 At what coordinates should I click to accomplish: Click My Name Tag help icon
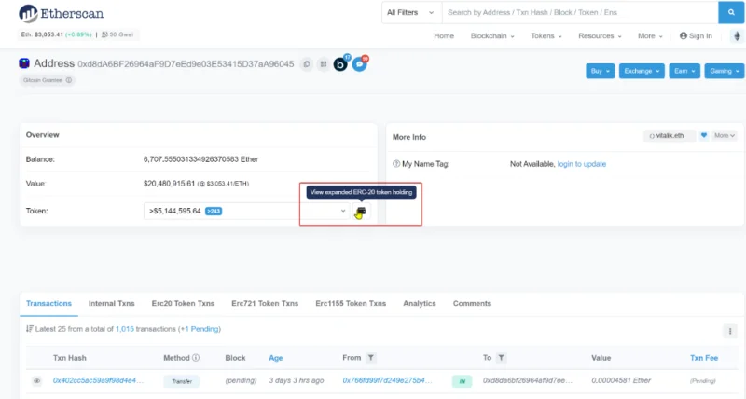coord(395,164)
